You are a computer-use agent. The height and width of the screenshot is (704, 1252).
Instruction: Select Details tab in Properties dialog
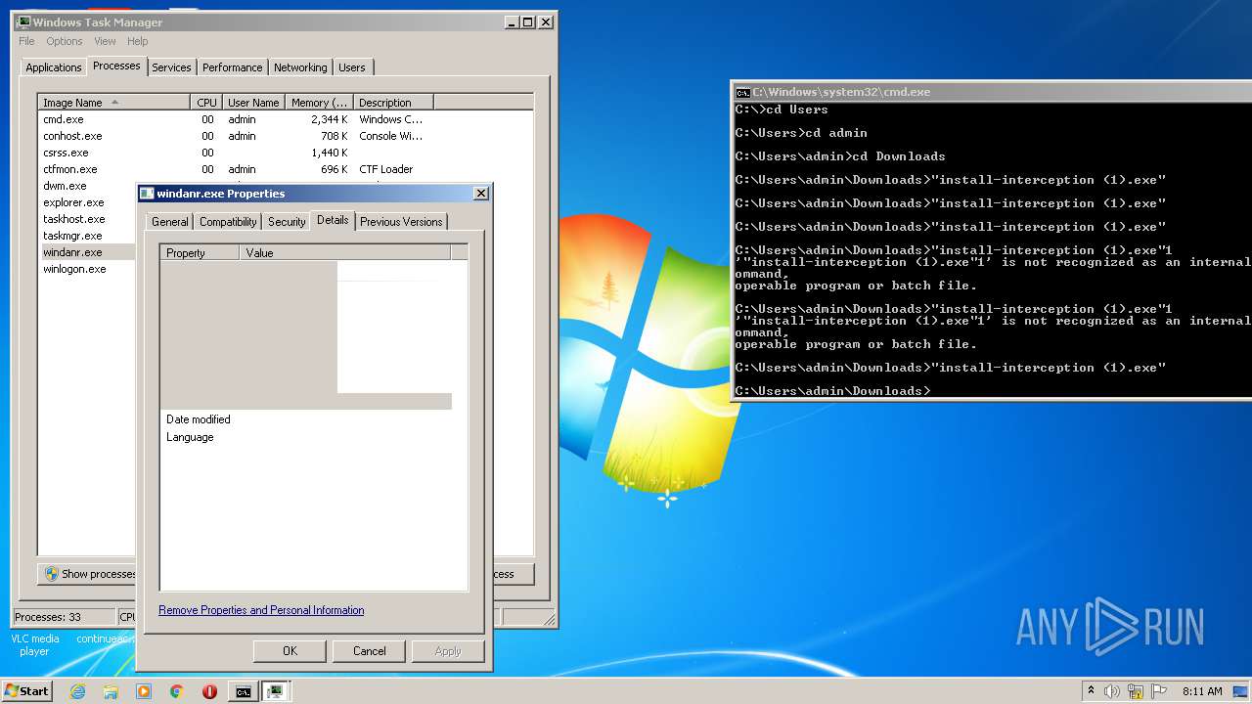(333, 220)
